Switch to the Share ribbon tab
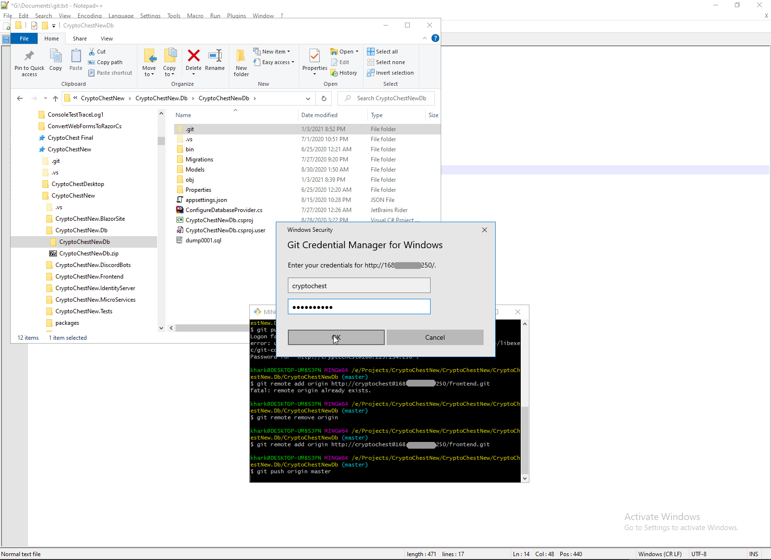Viewport: 771px width, 560px height. 80,39
